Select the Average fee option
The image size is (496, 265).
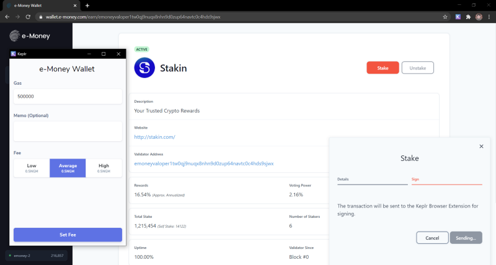pos(68,168)
